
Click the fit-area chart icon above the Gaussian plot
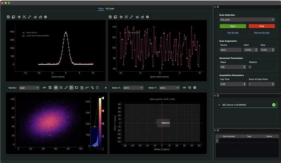click(40, 17)
